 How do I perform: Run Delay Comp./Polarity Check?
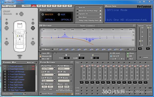pyautogui.click(x=100, y=21)
